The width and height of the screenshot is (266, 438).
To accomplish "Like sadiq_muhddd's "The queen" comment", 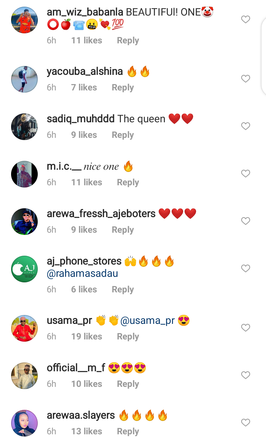I will (245, 126).
